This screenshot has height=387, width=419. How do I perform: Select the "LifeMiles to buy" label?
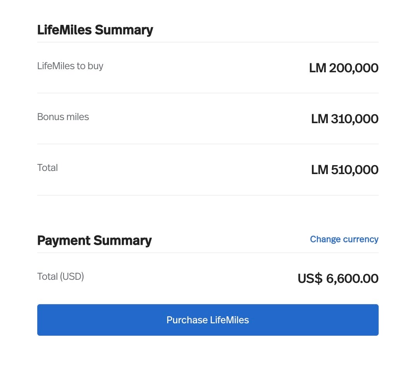pos(70,66)
